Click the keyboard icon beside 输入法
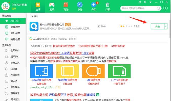The height and width of the screenshot is (101, 171). [7, 81]
